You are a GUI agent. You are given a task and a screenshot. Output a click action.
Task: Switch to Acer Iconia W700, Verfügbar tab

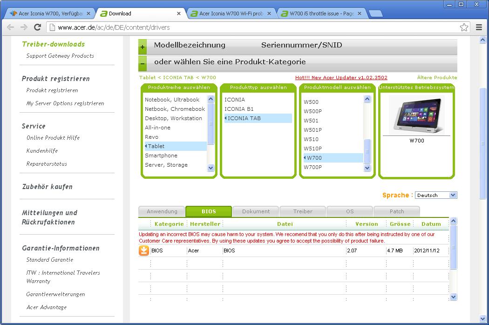[x=50, y=14]
